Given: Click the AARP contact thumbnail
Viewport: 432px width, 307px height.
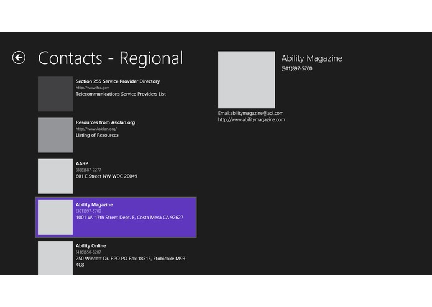Looking at the screenshot, I should tap(55, 176).
